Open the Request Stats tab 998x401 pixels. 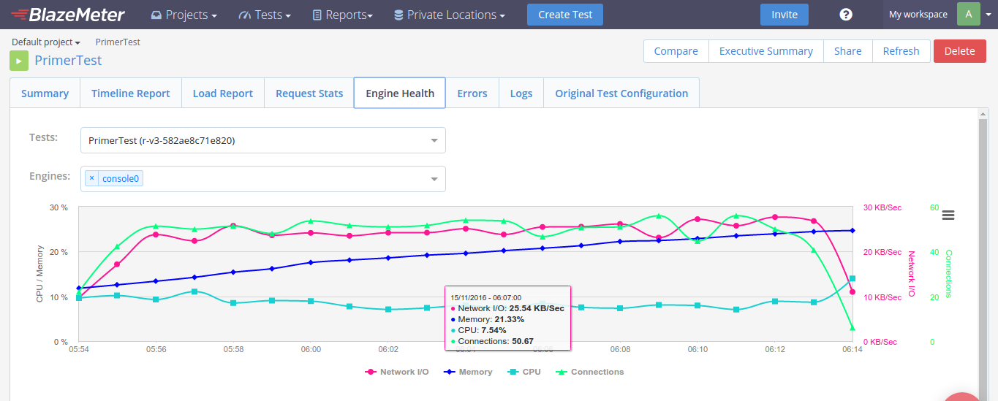pyautogui.click(x=309, y=93)
